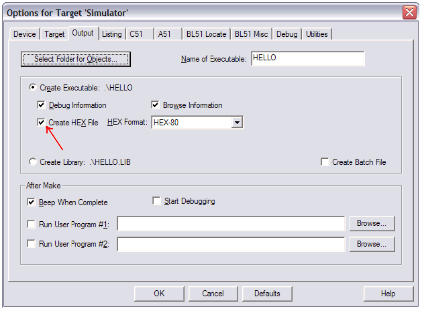Click Select Folder for Objects button
422x309 pixels.
point(75,59)
